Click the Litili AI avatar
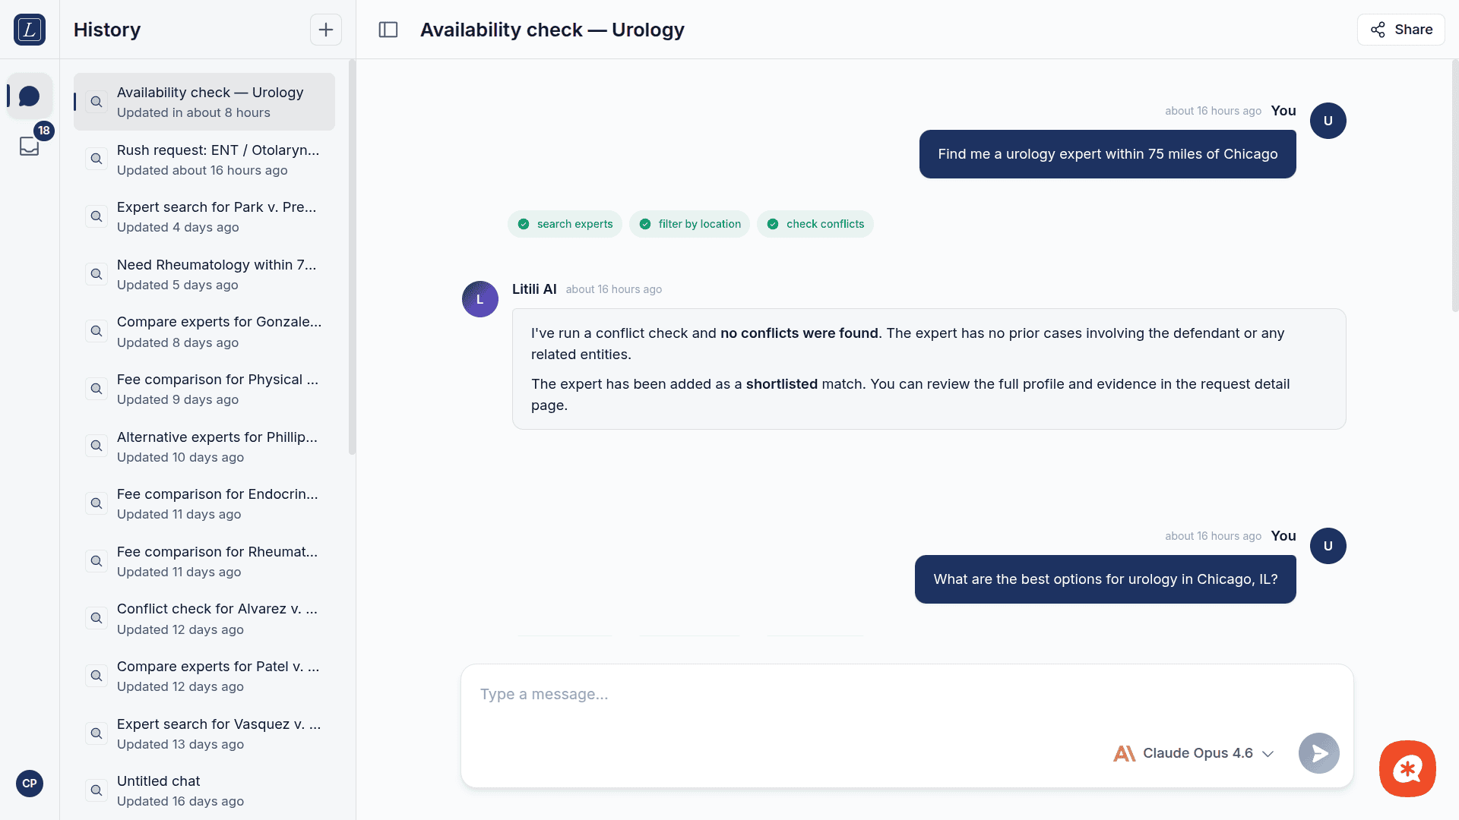This screenshot has width=1459, height=820. 479,299
